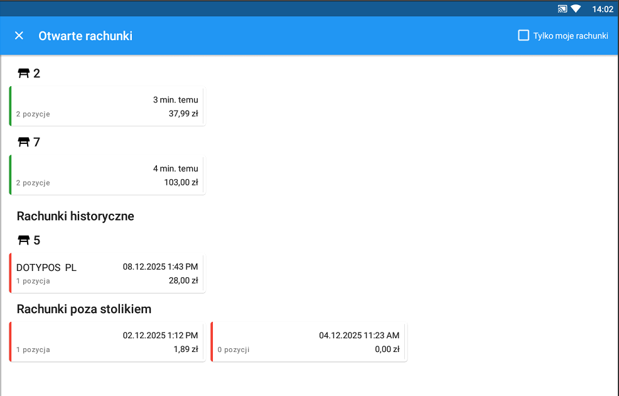Click the Tylko moje rachunki label text
Screen dimensions: 619x396
pyautogui.click(x=570, y=36)
